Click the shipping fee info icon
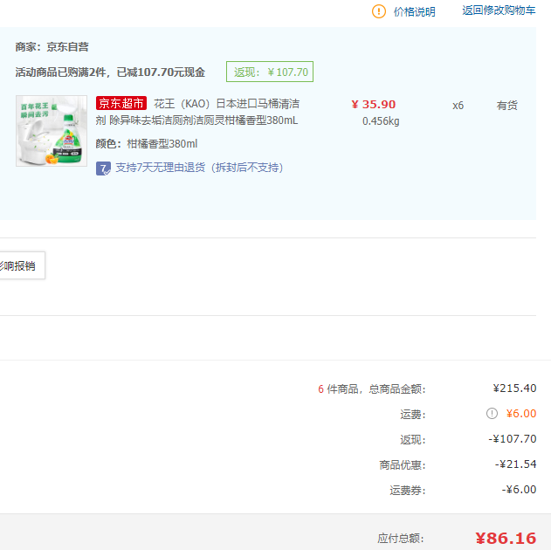 click(492, 414)
